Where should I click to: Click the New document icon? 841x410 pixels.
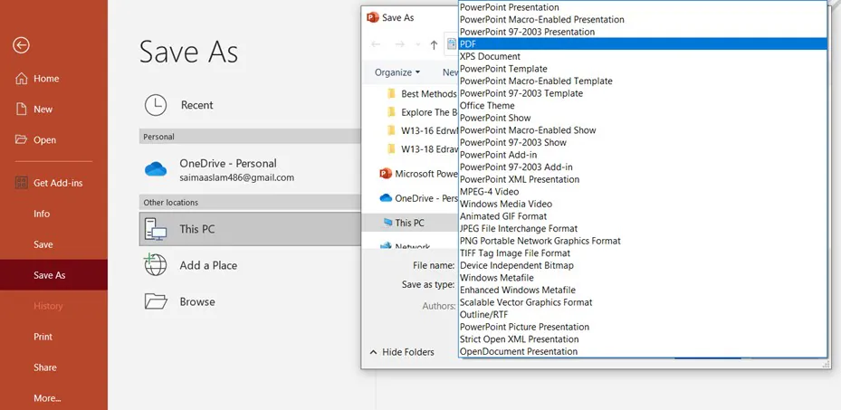22,110
